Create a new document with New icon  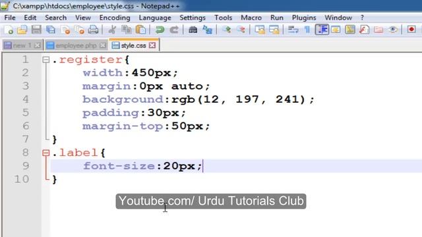(x=9, y=30)
